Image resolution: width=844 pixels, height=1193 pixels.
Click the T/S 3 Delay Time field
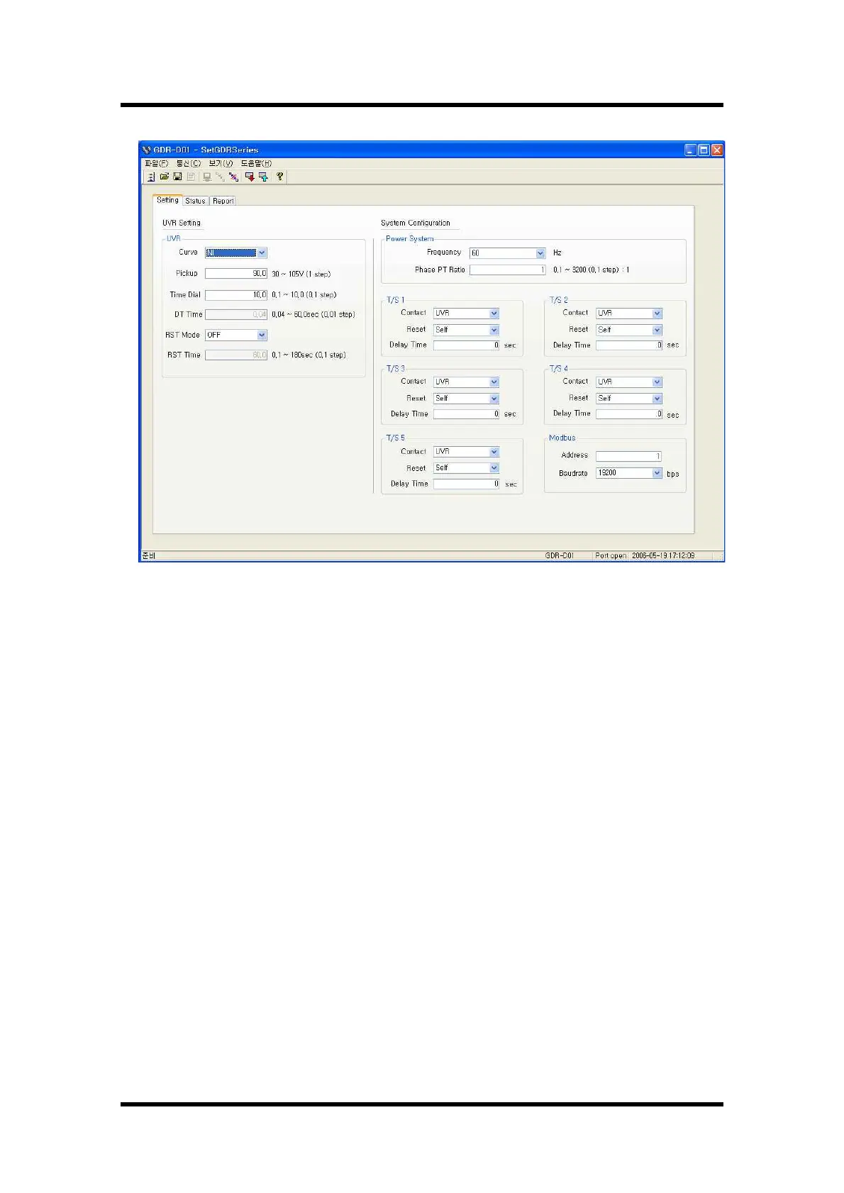(x=467, y=414)
